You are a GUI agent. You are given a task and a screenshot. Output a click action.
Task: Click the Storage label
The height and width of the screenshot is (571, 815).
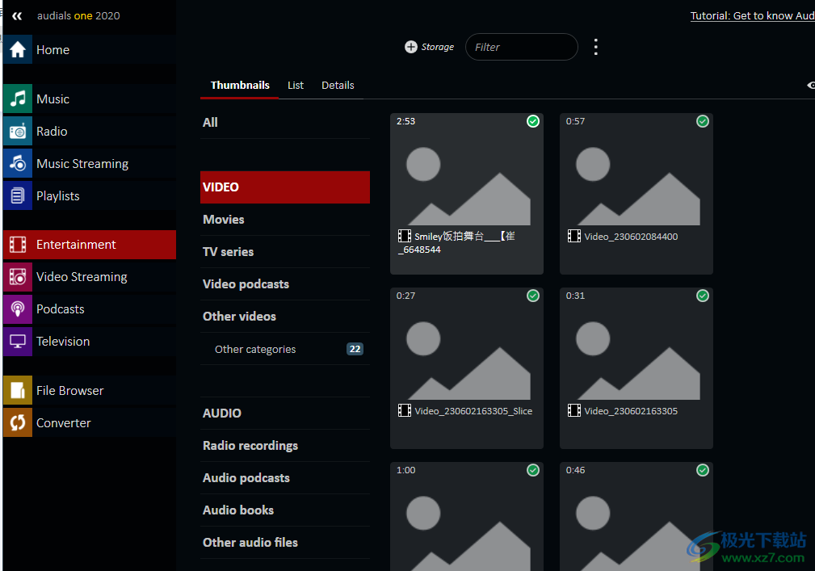coord(437,47)
